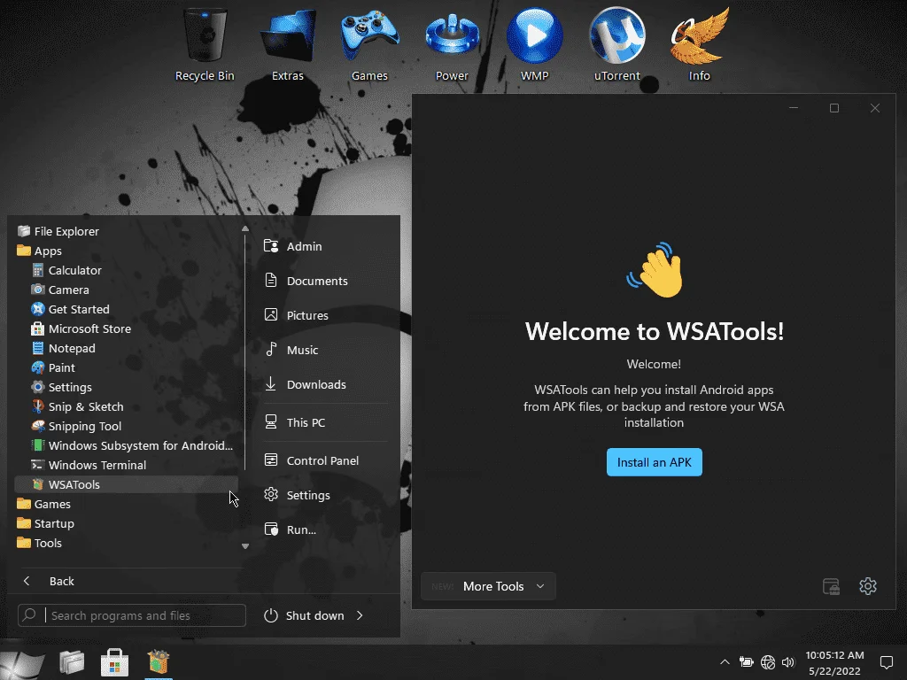907x680 pixels.
Task: Open the Power desktop icon
Action: (452, 44)
